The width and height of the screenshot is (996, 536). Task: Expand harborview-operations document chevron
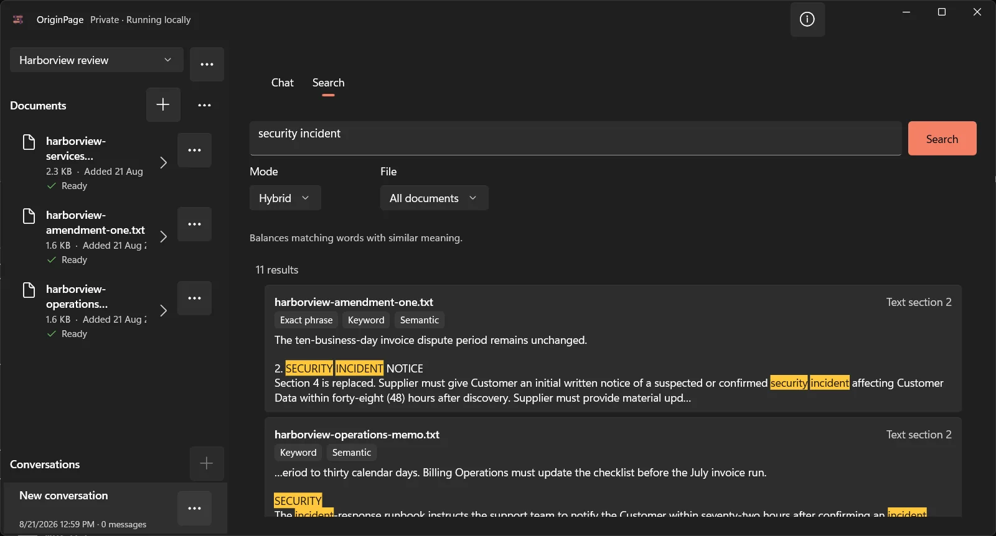pos(163,310)
